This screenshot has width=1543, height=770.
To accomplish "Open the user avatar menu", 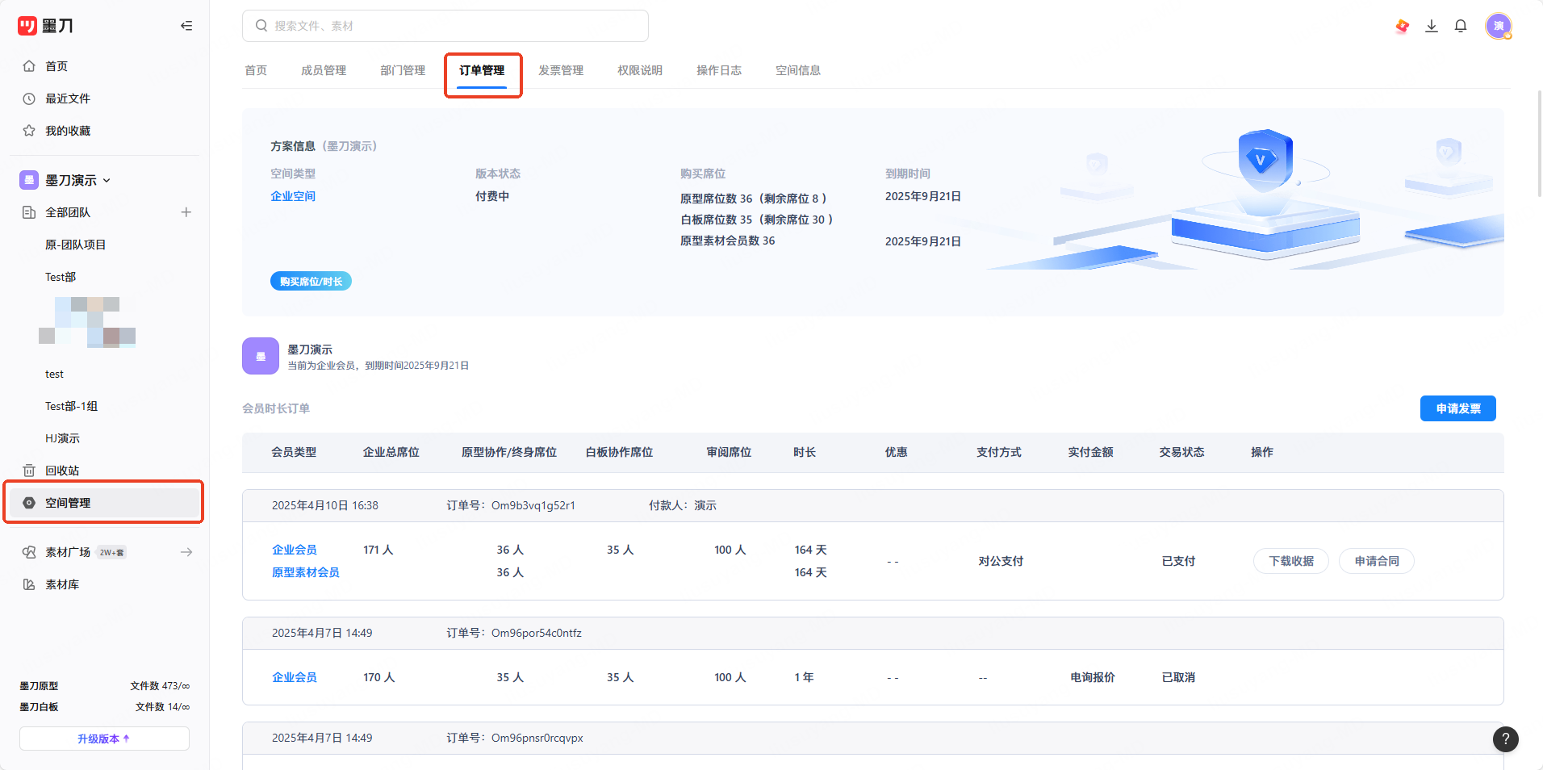I will click(x=1499, y=26).
